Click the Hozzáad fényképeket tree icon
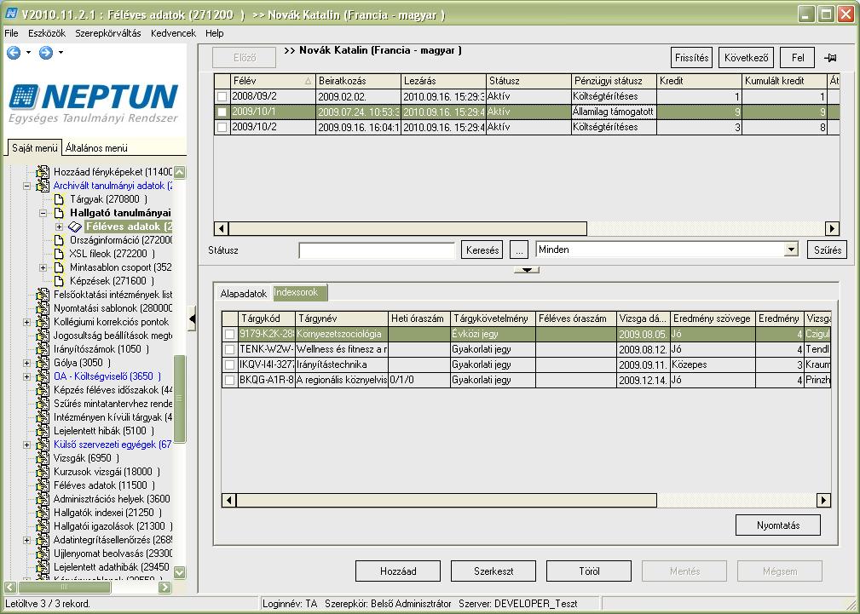This screenshot has width=860, height=614. coord(43,171)
